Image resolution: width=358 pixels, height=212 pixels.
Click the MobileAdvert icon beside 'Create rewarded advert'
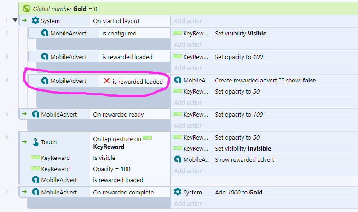[178, 80]
